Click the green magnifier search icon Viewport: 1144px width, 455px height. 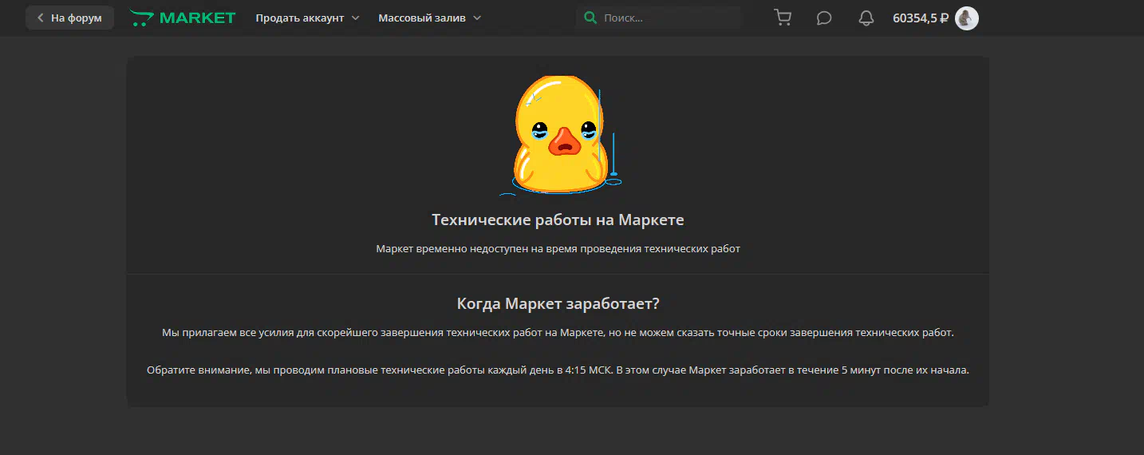click(x=590, y=18)
